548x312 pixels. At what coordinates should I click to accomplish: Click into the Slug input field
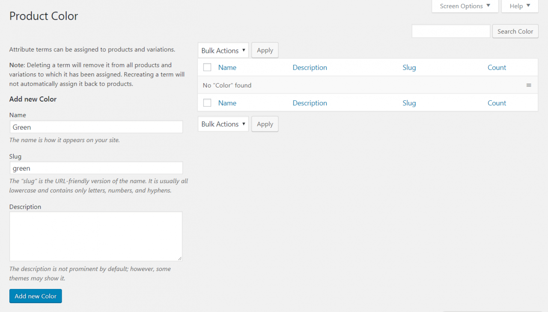click(x=96, y=168)
